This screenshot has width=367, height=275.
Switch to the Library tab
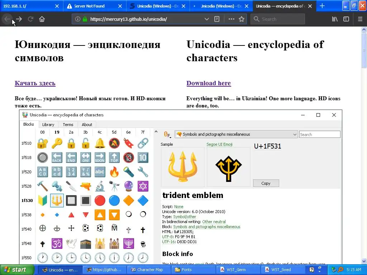(48, 125)
